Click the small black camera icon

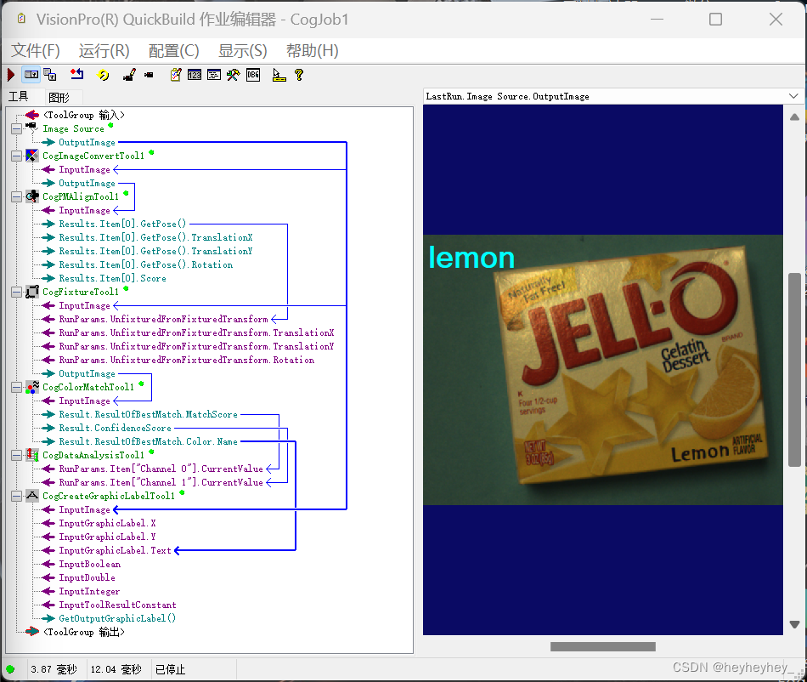pyautogui.click(x=149, y=75)
